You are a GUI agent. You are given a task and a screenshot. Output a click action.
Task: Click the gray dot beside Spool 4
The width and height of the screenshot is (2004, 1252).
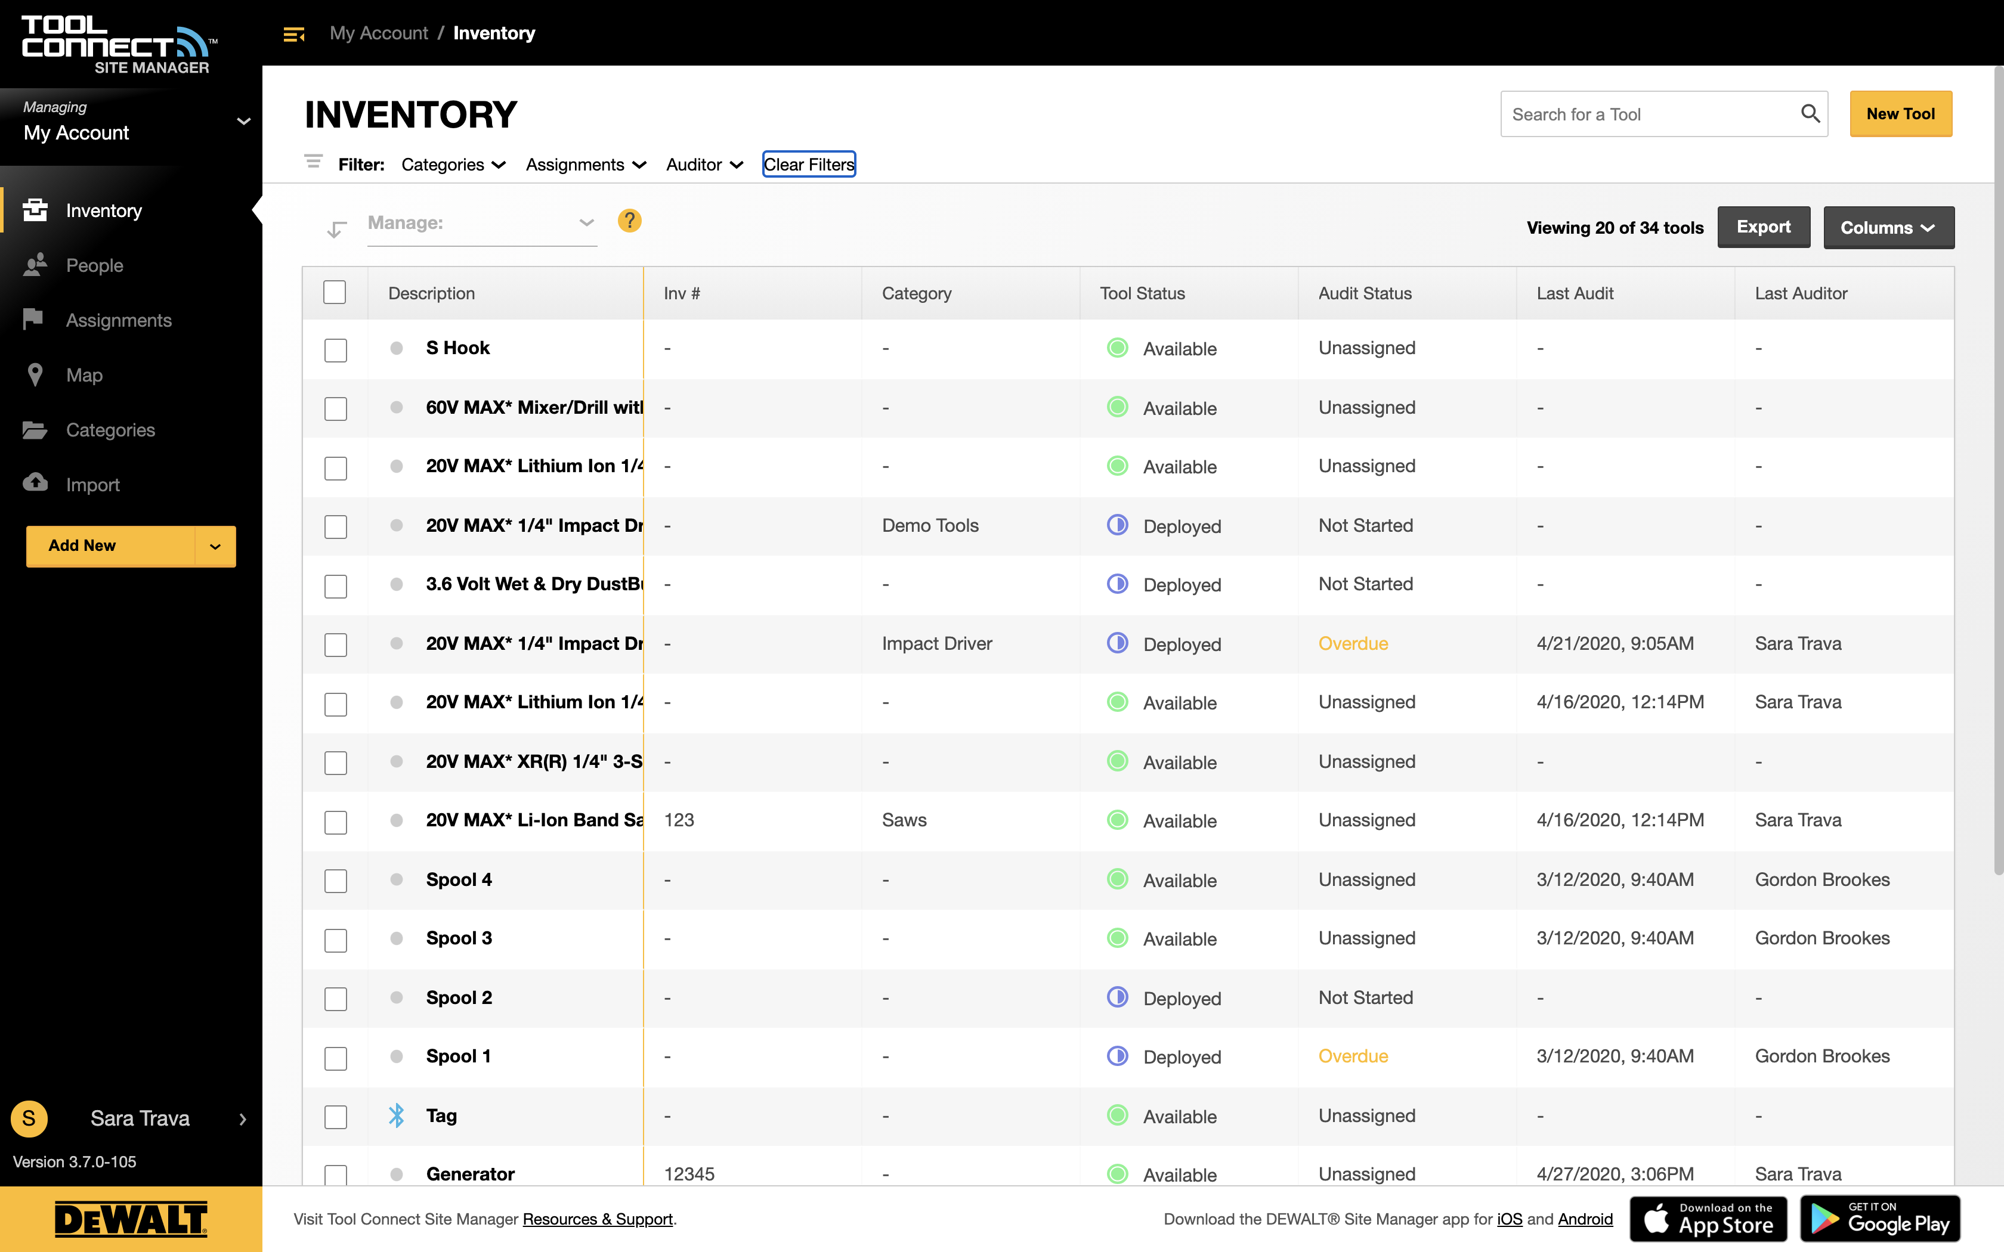pyautogui.click(x=397, y=879)
